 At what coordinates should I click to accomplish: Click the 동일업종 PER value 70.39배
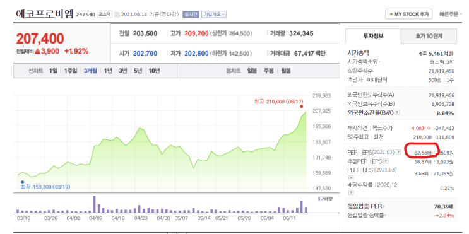coord(444,206)
